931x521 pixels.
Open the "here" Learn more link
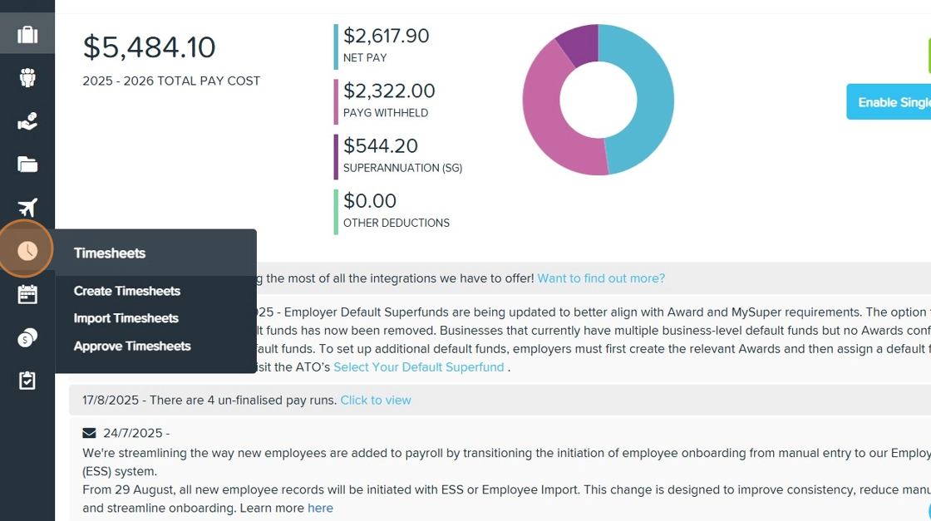(x=320, y=508)
